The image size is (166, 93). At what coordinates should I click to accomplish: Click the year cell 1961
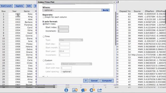coord(18,60)
